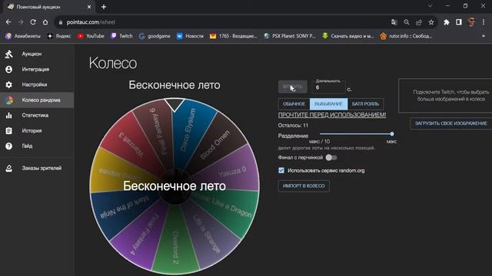Image resolution: width=492 pixels, height=276 pixels.
Task: Open the Статистика bar chart icon
Action: tap(8, 116)
